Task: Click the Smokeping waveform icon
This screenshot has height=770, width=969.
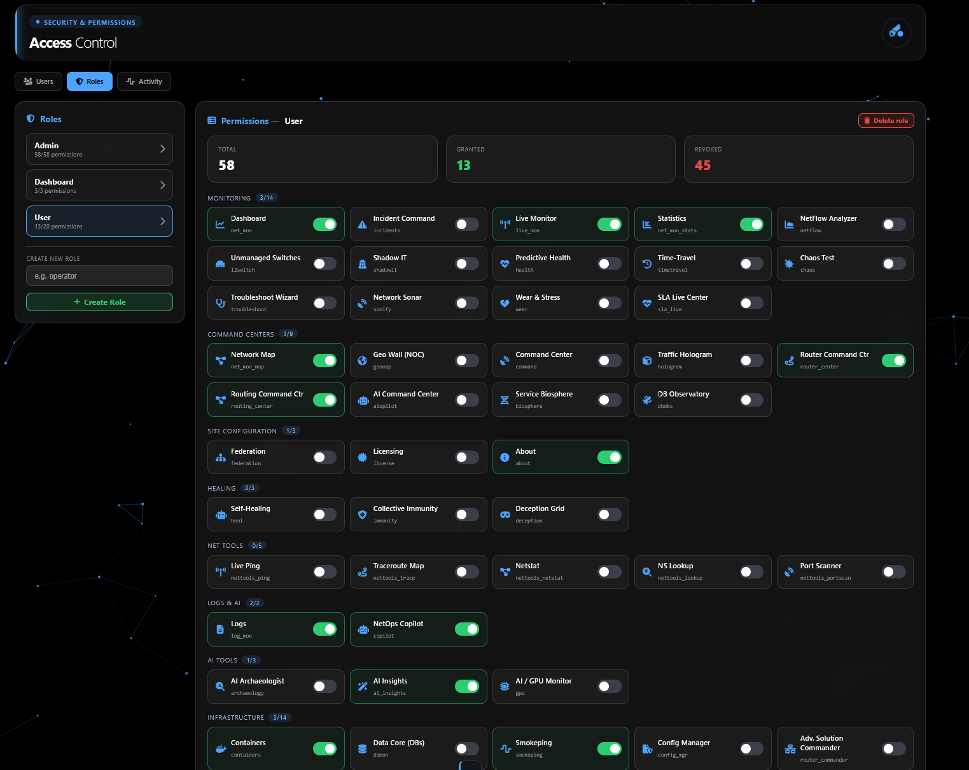Action: pos(505,749)
